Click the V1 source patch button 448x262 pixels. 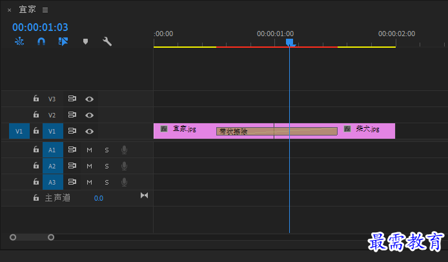pyautogui.click(x=19, y=131)
